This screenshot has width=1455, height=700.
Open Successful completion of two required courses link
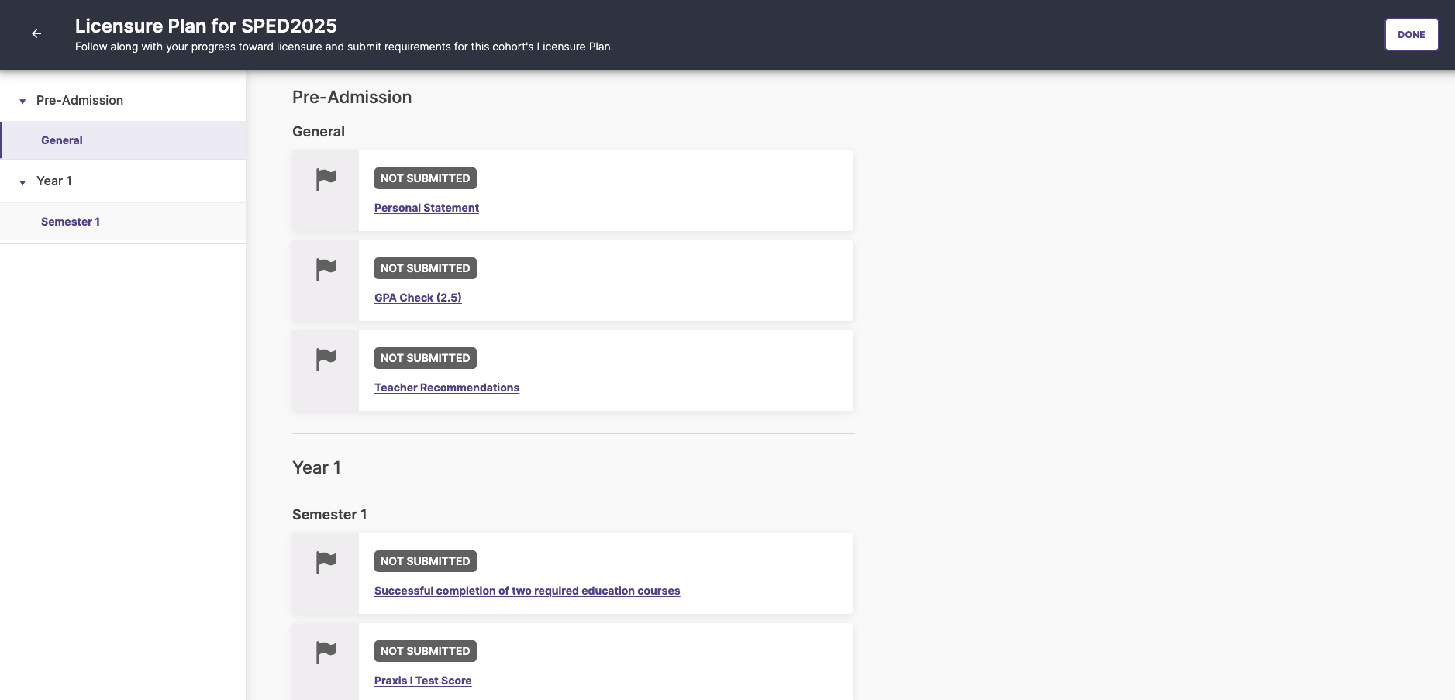pyautogui.click(x=527, y=591)
